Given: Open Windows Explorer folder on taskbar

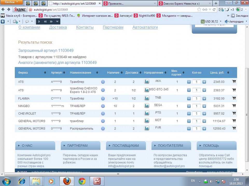Looking at the screenshot, I should [x=36, y=181].
